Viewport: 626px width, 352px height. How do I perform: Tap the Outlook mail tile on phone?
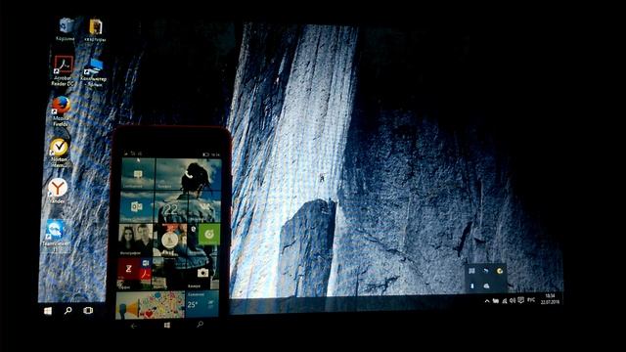click(137, 206)
